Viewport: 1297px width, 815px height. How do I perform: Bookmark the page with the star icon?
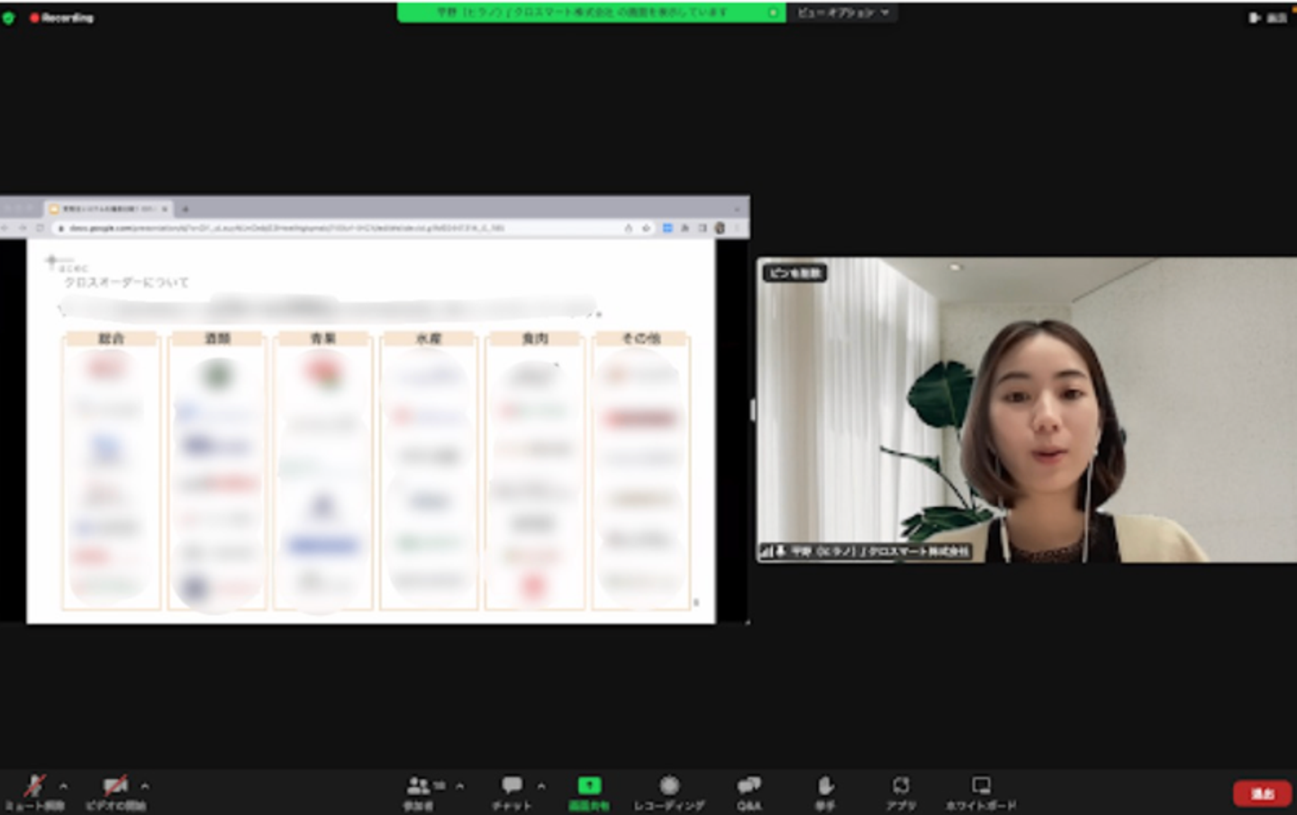[x=646, y=228]
